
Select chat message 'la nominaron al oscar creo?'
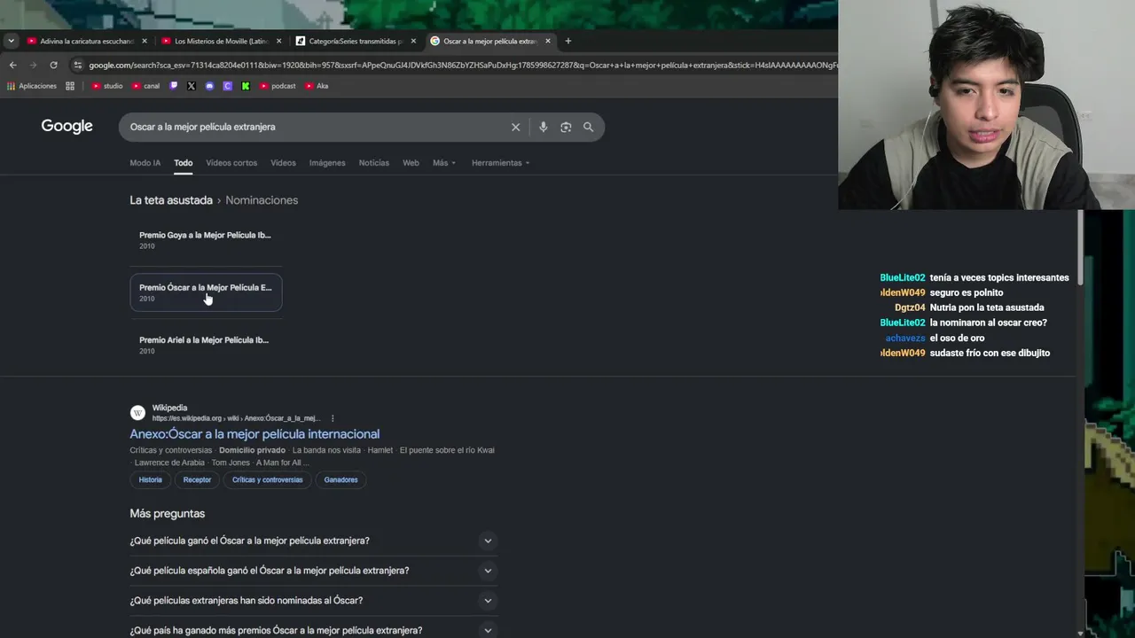(x=989, y=323)
